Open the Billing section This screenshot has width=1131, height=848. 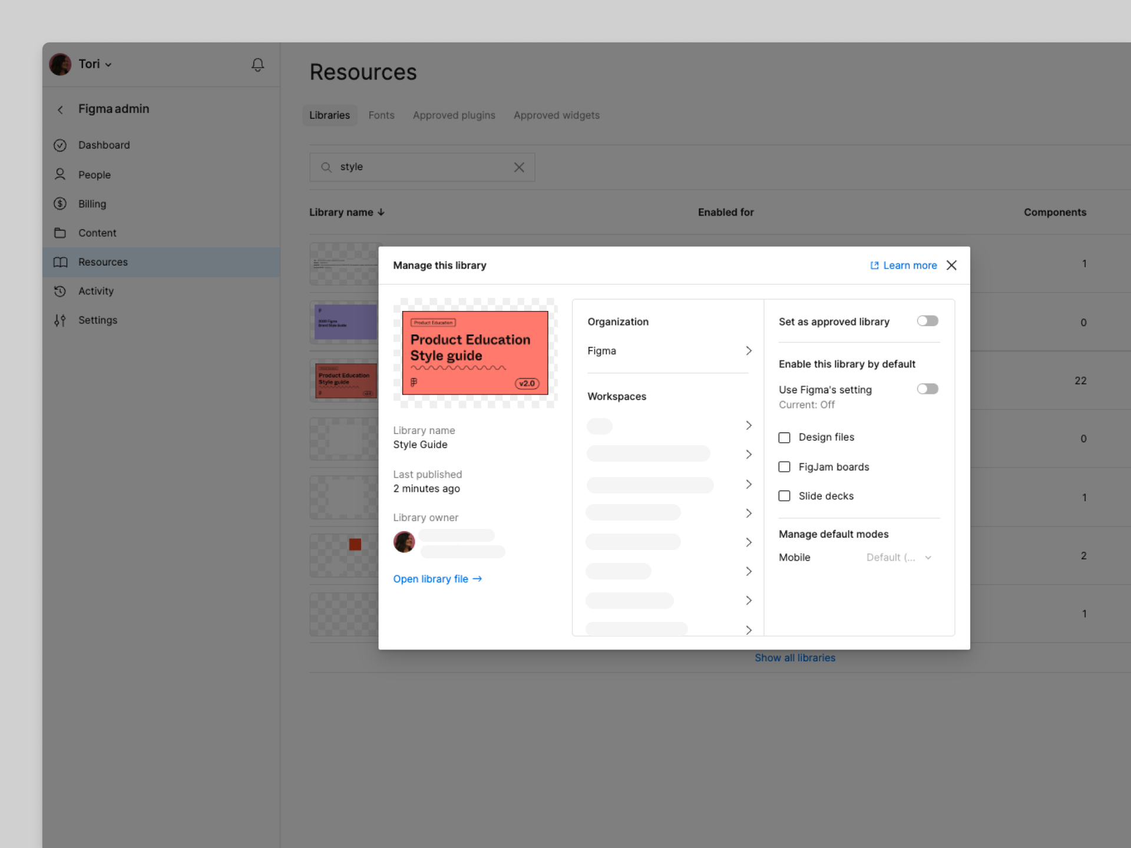pyautogui.click(x=92, y=204)
